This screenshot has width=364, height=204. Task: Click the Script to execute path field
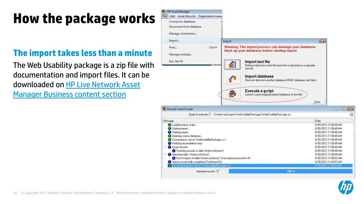click(279, 114)
